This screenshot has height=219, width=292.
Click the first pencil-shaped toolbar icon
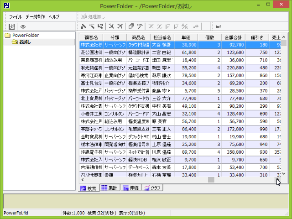[x=83, y=26]
